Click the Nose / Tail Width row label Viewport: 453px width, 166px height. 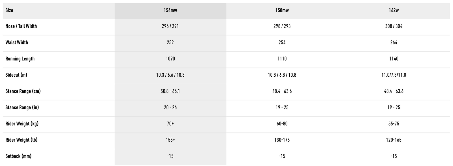pyautogui.click(x=21, y=26)
